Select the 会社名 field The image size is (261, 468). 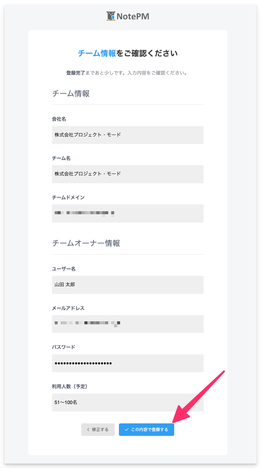tap(128, 135)
